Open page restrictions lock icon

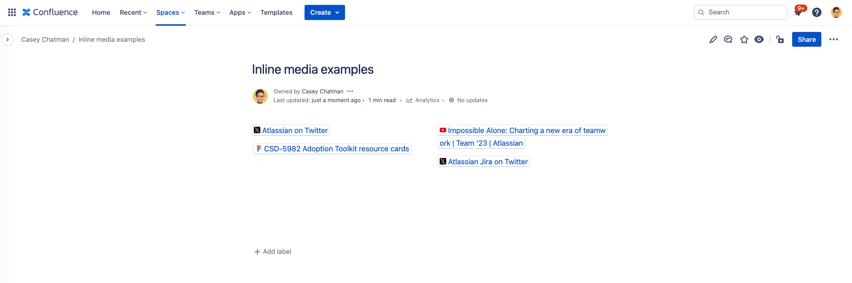coord(780,39)
